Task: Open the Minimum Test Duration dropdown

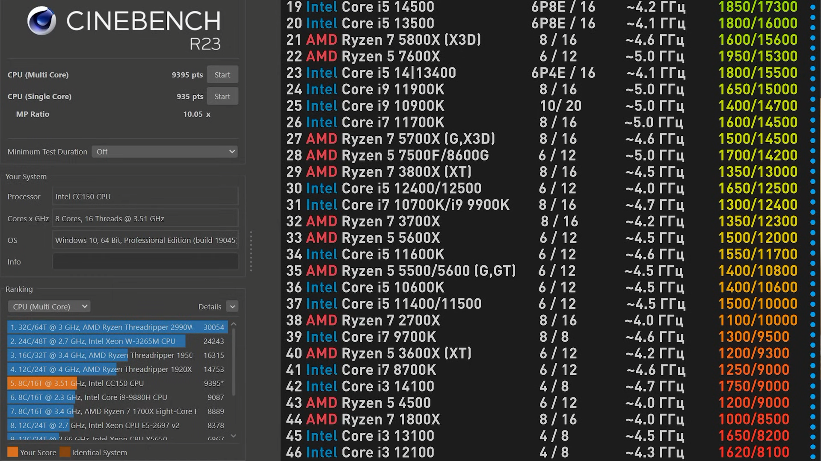Action: 165,152
